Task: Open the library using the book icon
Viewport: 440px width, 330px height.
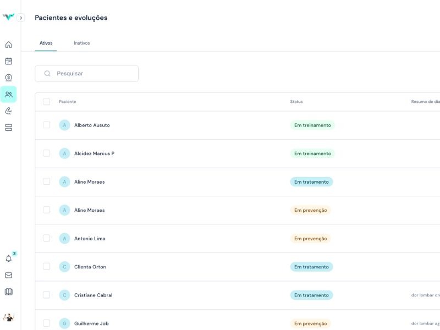Action: (8, 290)
